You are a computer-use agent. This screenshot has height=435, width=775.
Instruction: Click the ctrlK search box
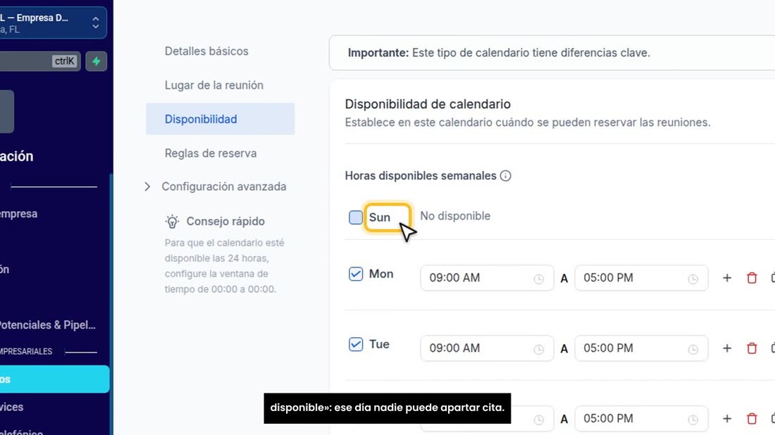tap(39, 61)
